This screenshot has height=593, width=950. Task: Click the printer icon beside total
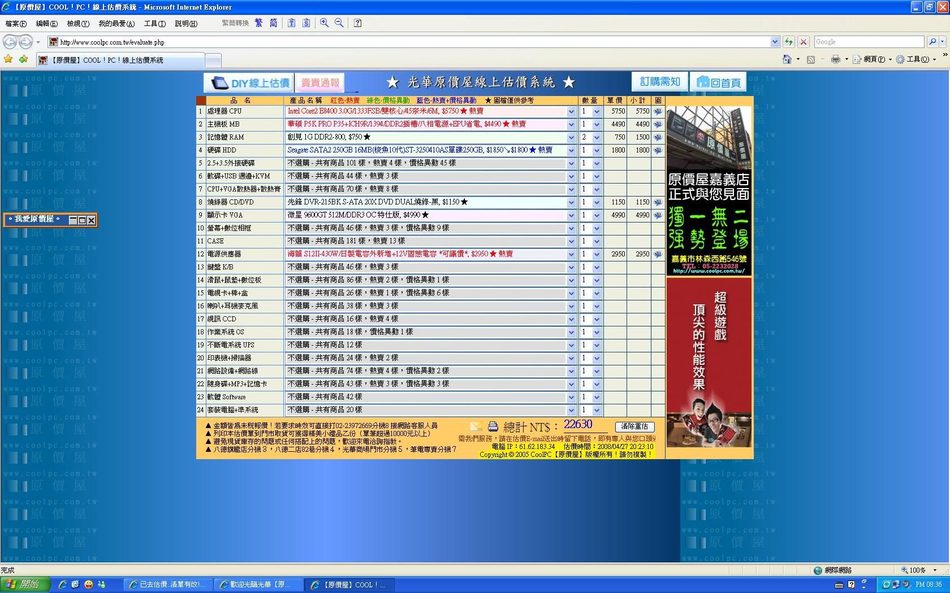click(493, 427)
